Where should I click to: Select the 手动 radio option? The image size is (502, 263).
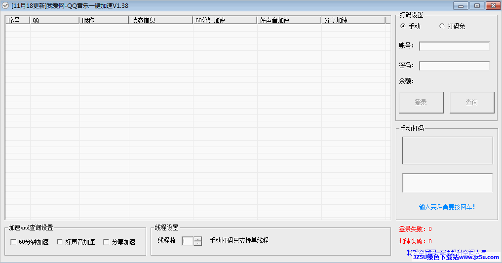(x=410, y=26)
